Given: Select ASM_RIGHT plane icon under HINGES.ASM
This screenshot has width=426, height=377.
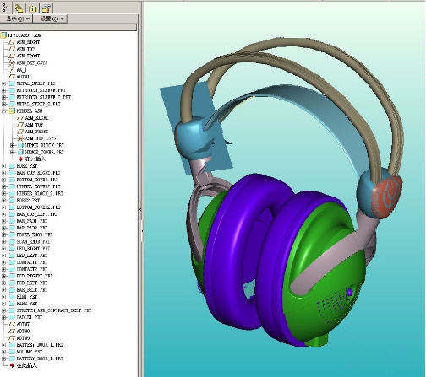Looking at the screenshot, I should pos(20,118).
